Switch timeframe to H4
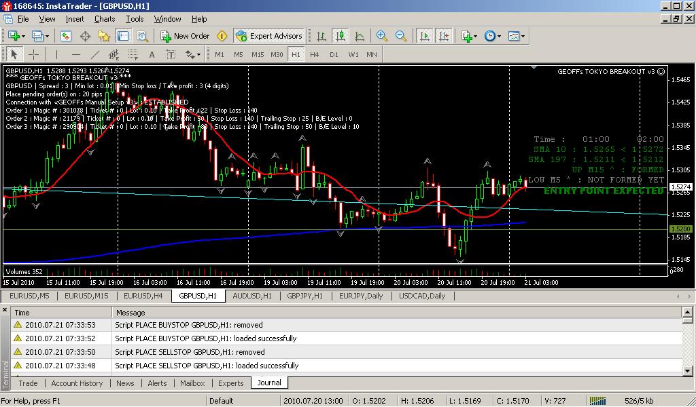Image resolution: width=696 pixels, height=407 pixels. coord(314,54)
